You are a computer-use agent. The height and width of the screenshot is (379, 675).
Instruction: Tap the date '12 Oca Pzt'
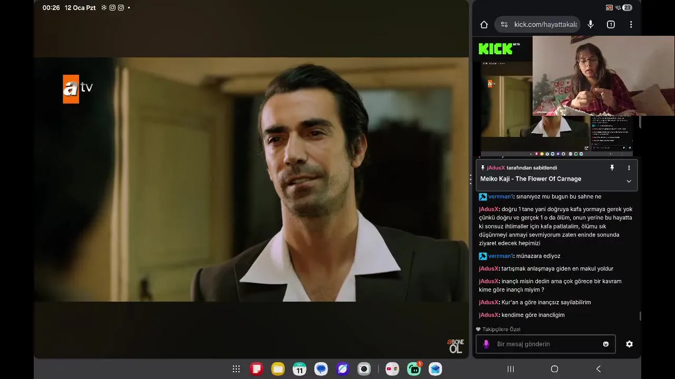[x=80, y=8]
